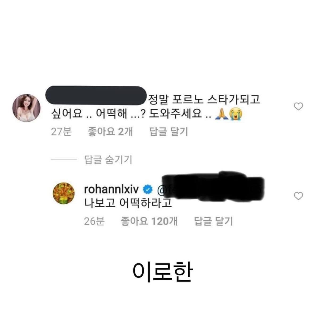
Task: Open the rohannlxiv username link
Action: [112, 190]
